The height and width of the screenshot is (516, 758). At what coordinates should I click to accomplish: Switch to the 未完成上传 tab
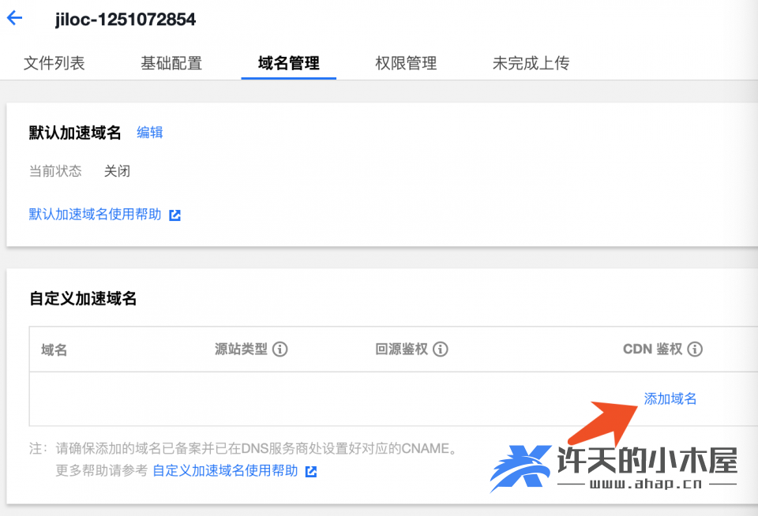tap(531, 63)
